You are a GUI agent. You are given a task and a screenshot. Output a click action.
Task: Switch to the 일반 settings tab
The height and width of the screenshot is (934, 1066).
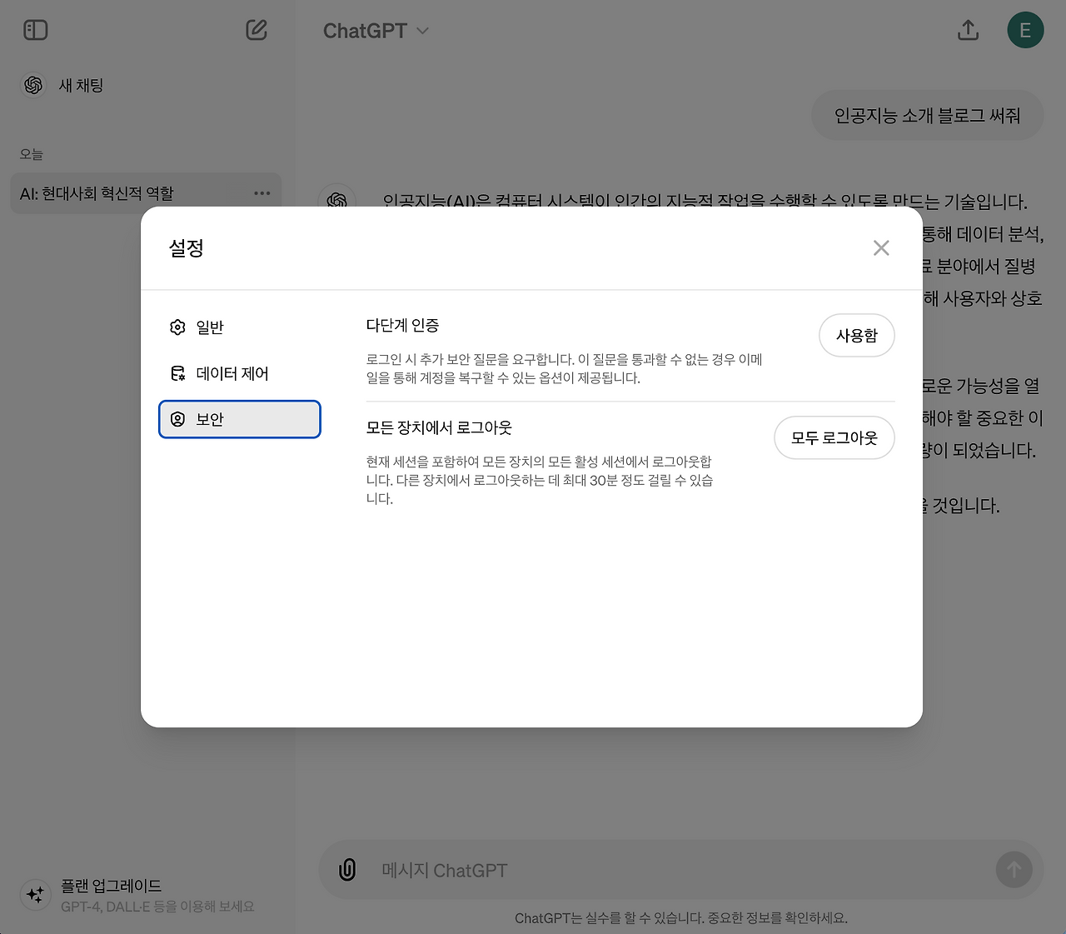(240, 327)
